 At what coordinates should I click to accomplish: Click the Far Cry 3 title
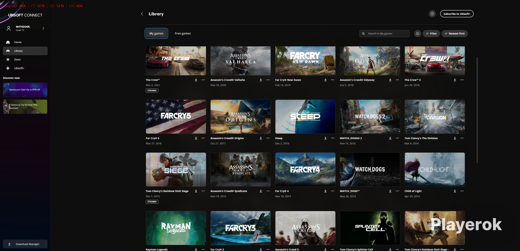pyautogui.click(x=217, y=249)
